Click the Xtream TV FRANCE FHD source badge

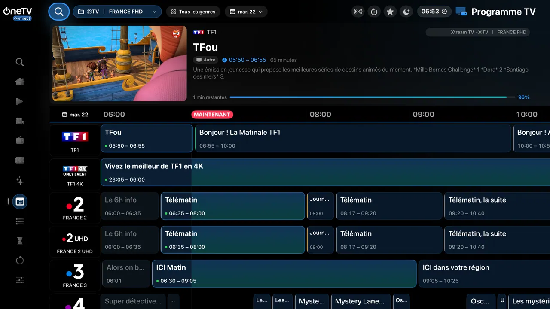(x=477, y=32)
